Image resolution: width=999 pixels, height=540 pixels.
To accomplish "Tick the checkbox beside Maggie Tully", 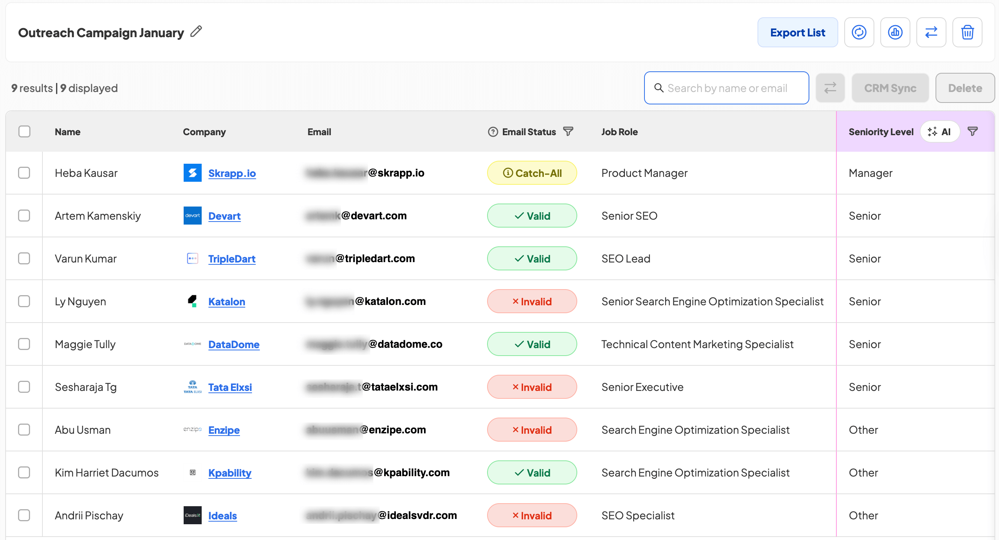I will (24, 344).
